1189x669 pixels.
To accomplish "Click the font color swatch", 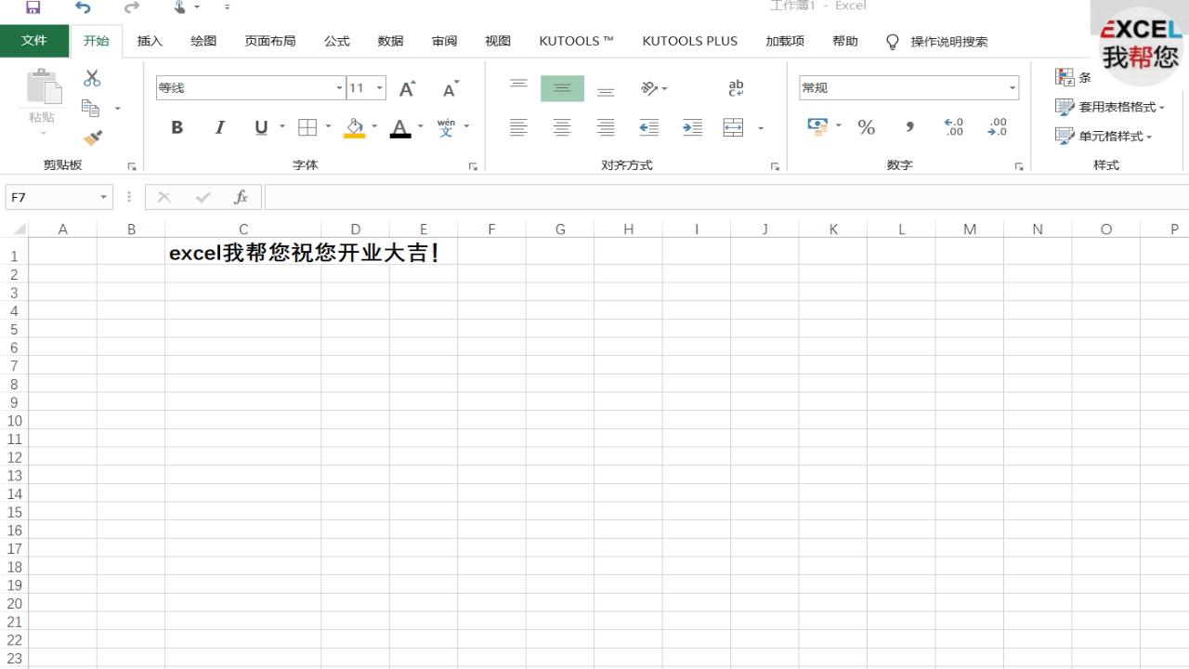I will [399, 127].
